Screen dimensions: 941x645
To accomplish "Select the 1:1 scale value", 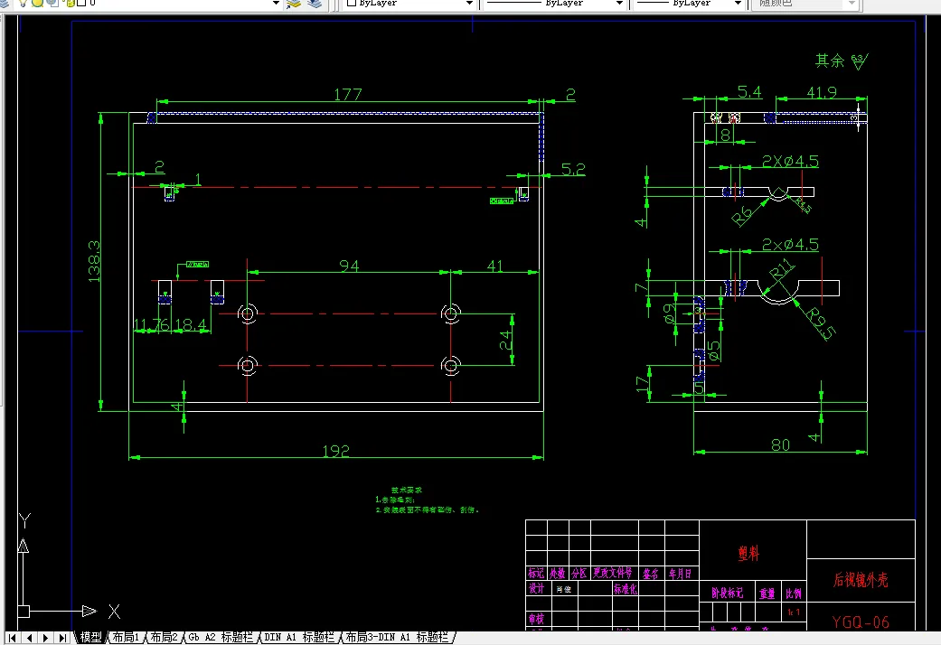I will (794, 612).
